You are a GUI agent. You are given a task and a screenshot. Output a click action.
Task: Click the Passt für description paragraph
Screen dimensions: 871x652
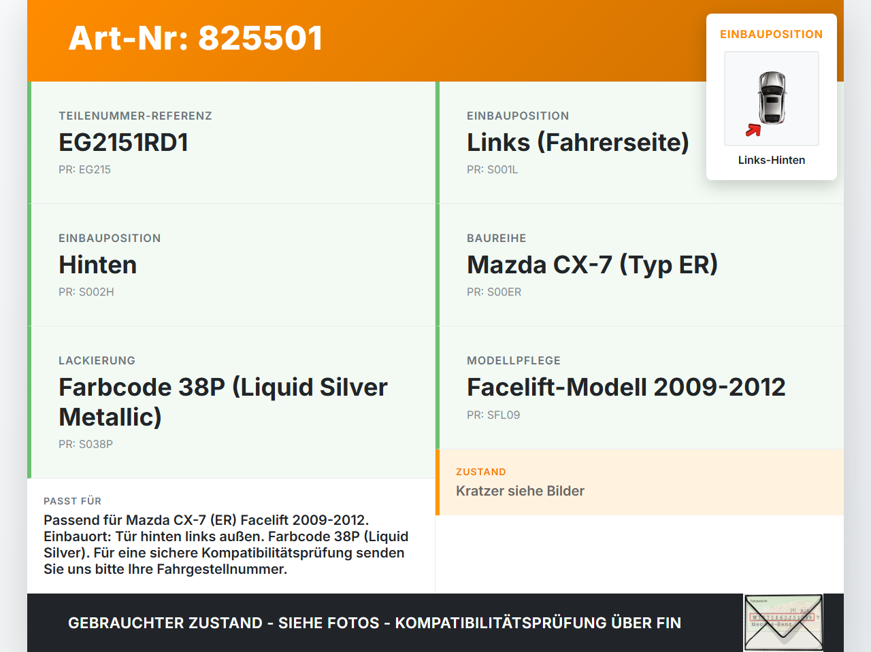pyautogui.click(x=226, y=545)
